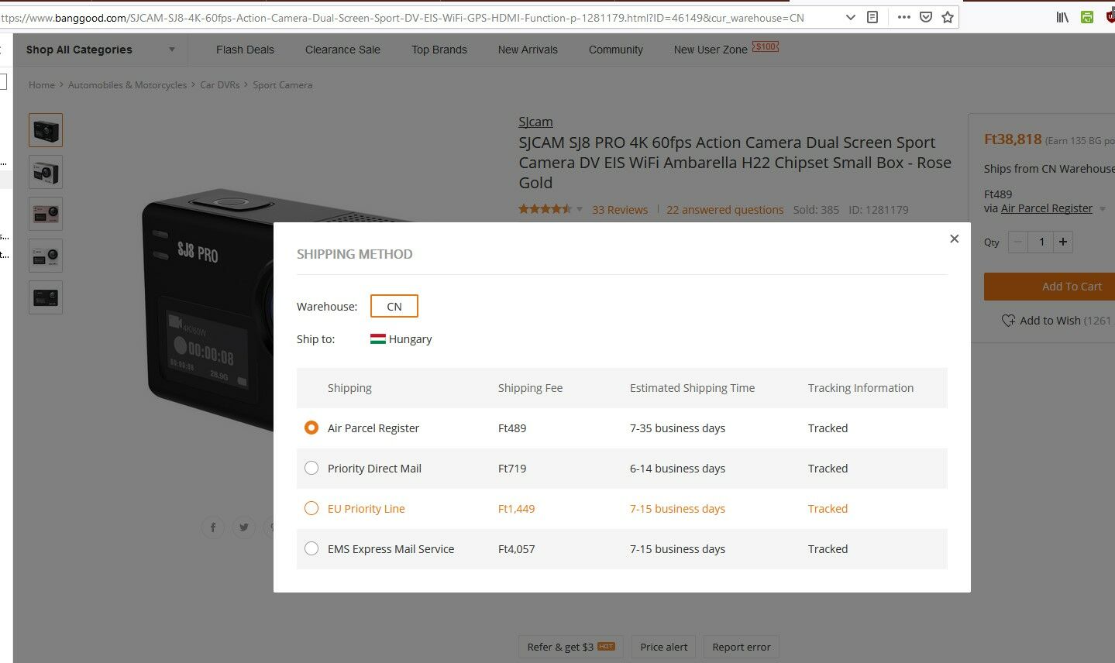Viewport: 1115px width, 663px height.
Task: Open Sport Camera breadcrumb link
Action: [282, 85]
